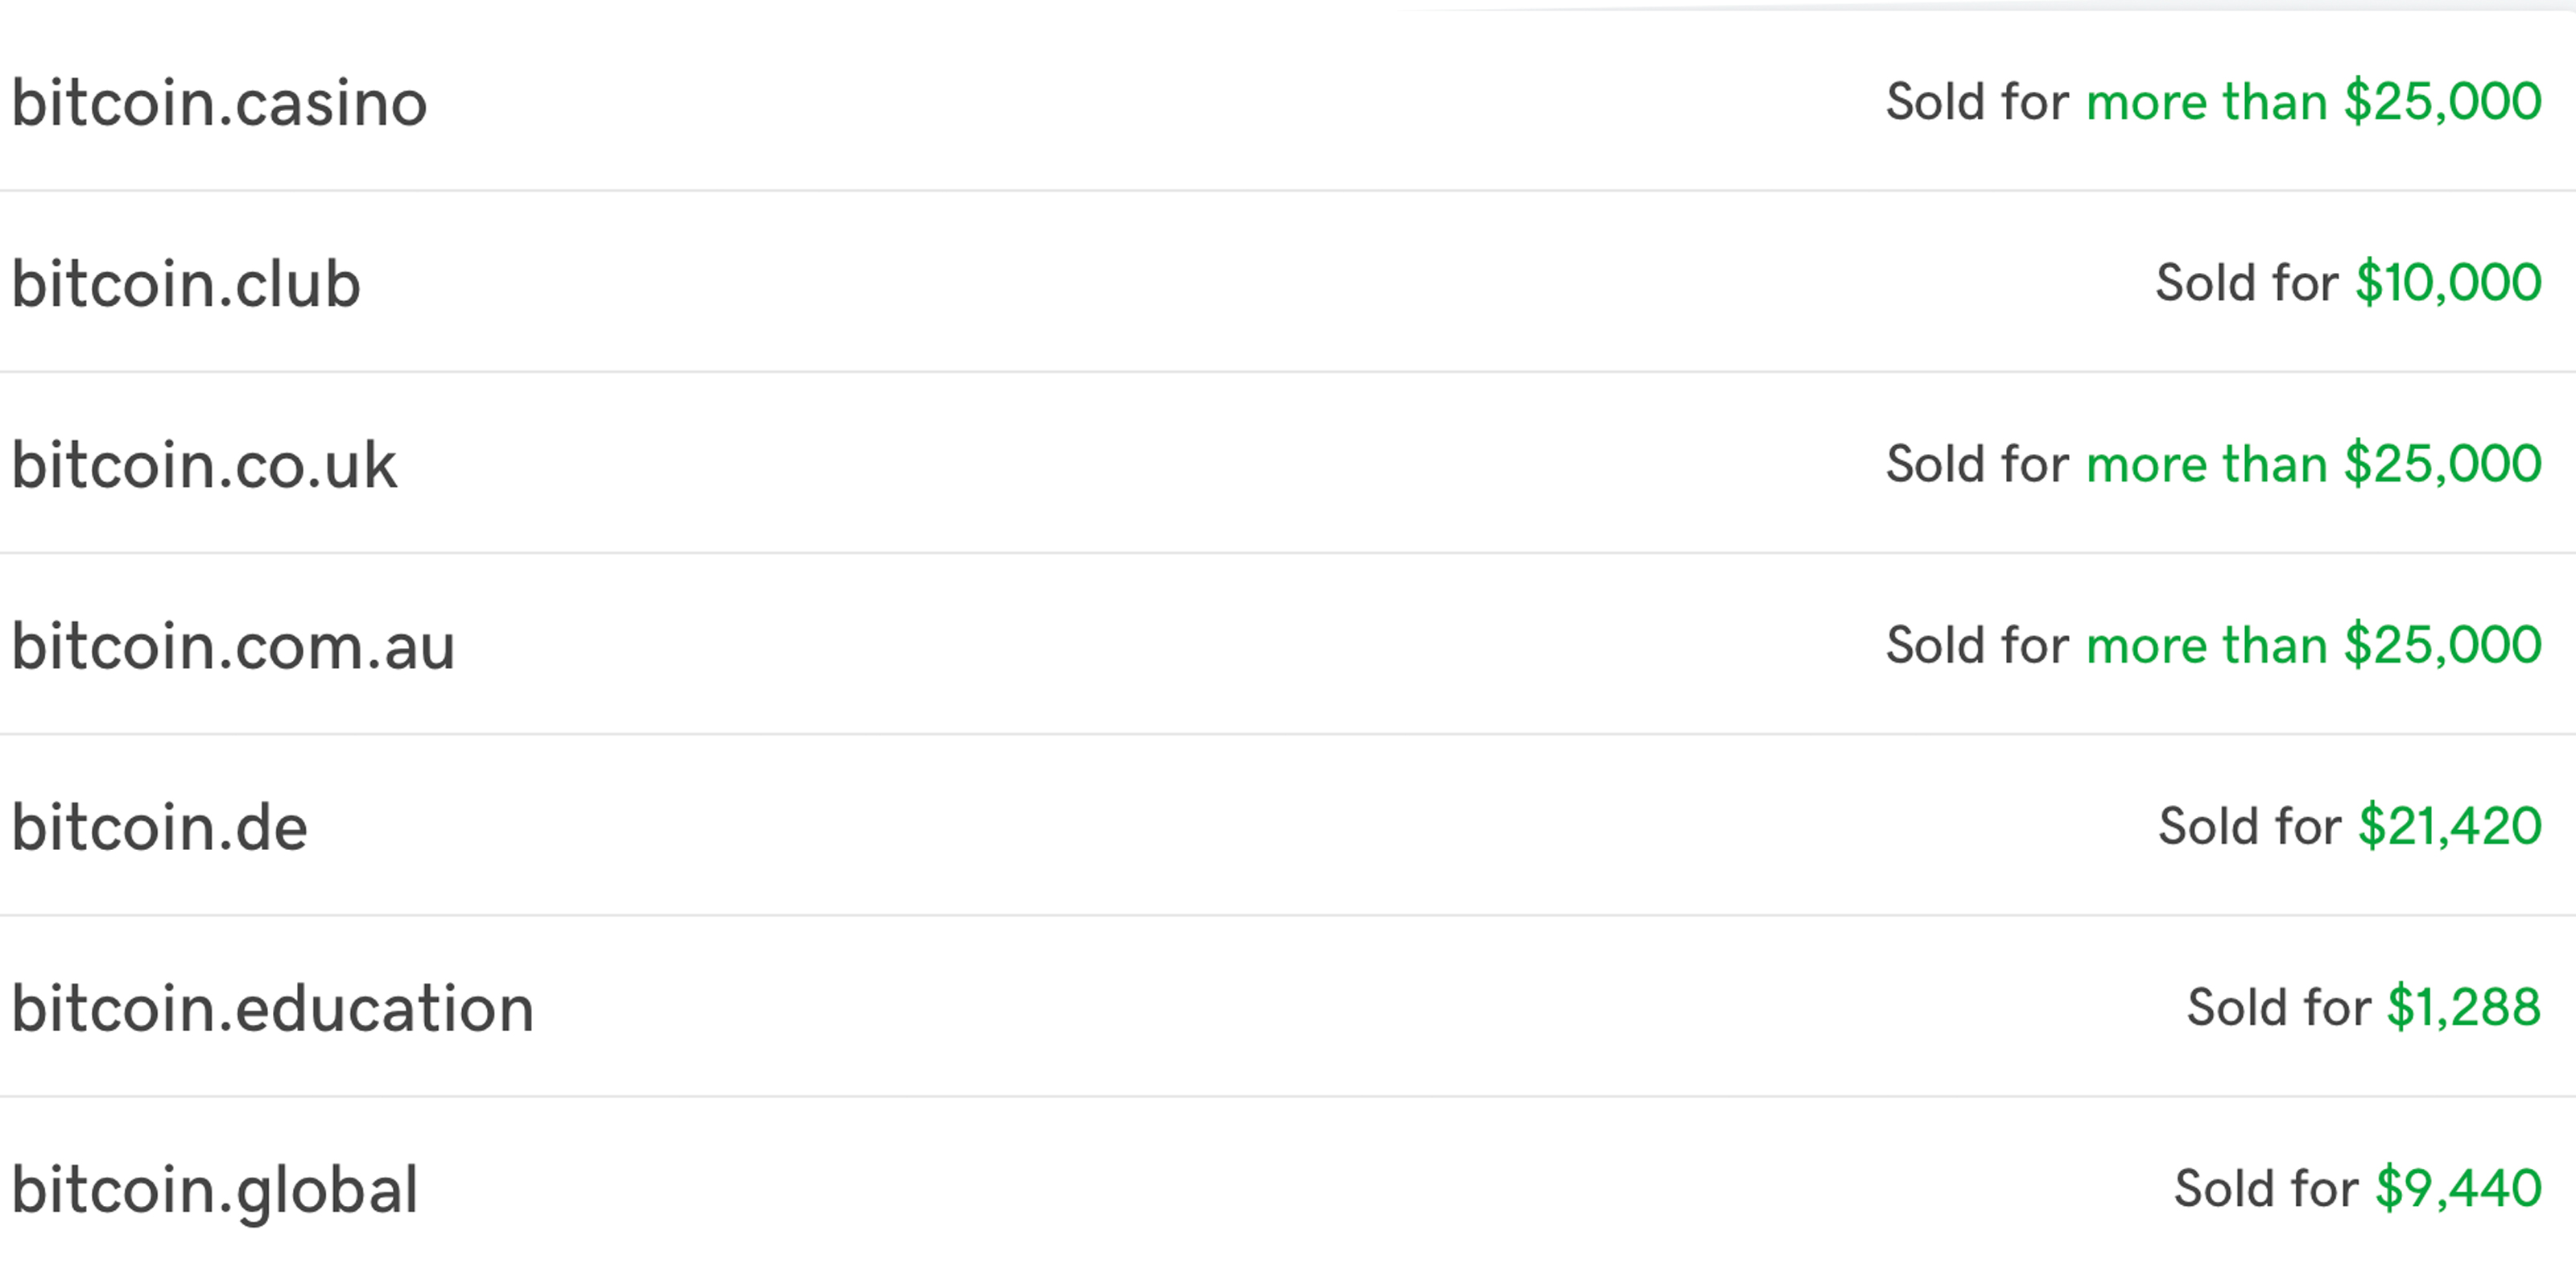Click 'Sold for' label in bitcoin.global row

(x=2266, y=1188)
